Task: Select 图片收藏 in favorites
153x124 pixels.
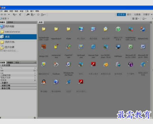Action: click(x=18, y=47)
